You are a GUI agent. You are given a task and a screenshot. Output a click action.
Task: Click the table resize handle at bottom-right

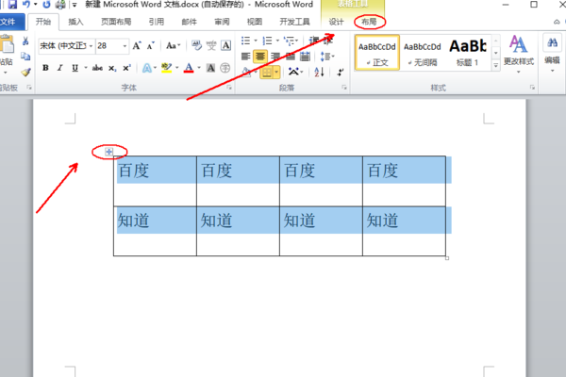[x=447, y=258]
